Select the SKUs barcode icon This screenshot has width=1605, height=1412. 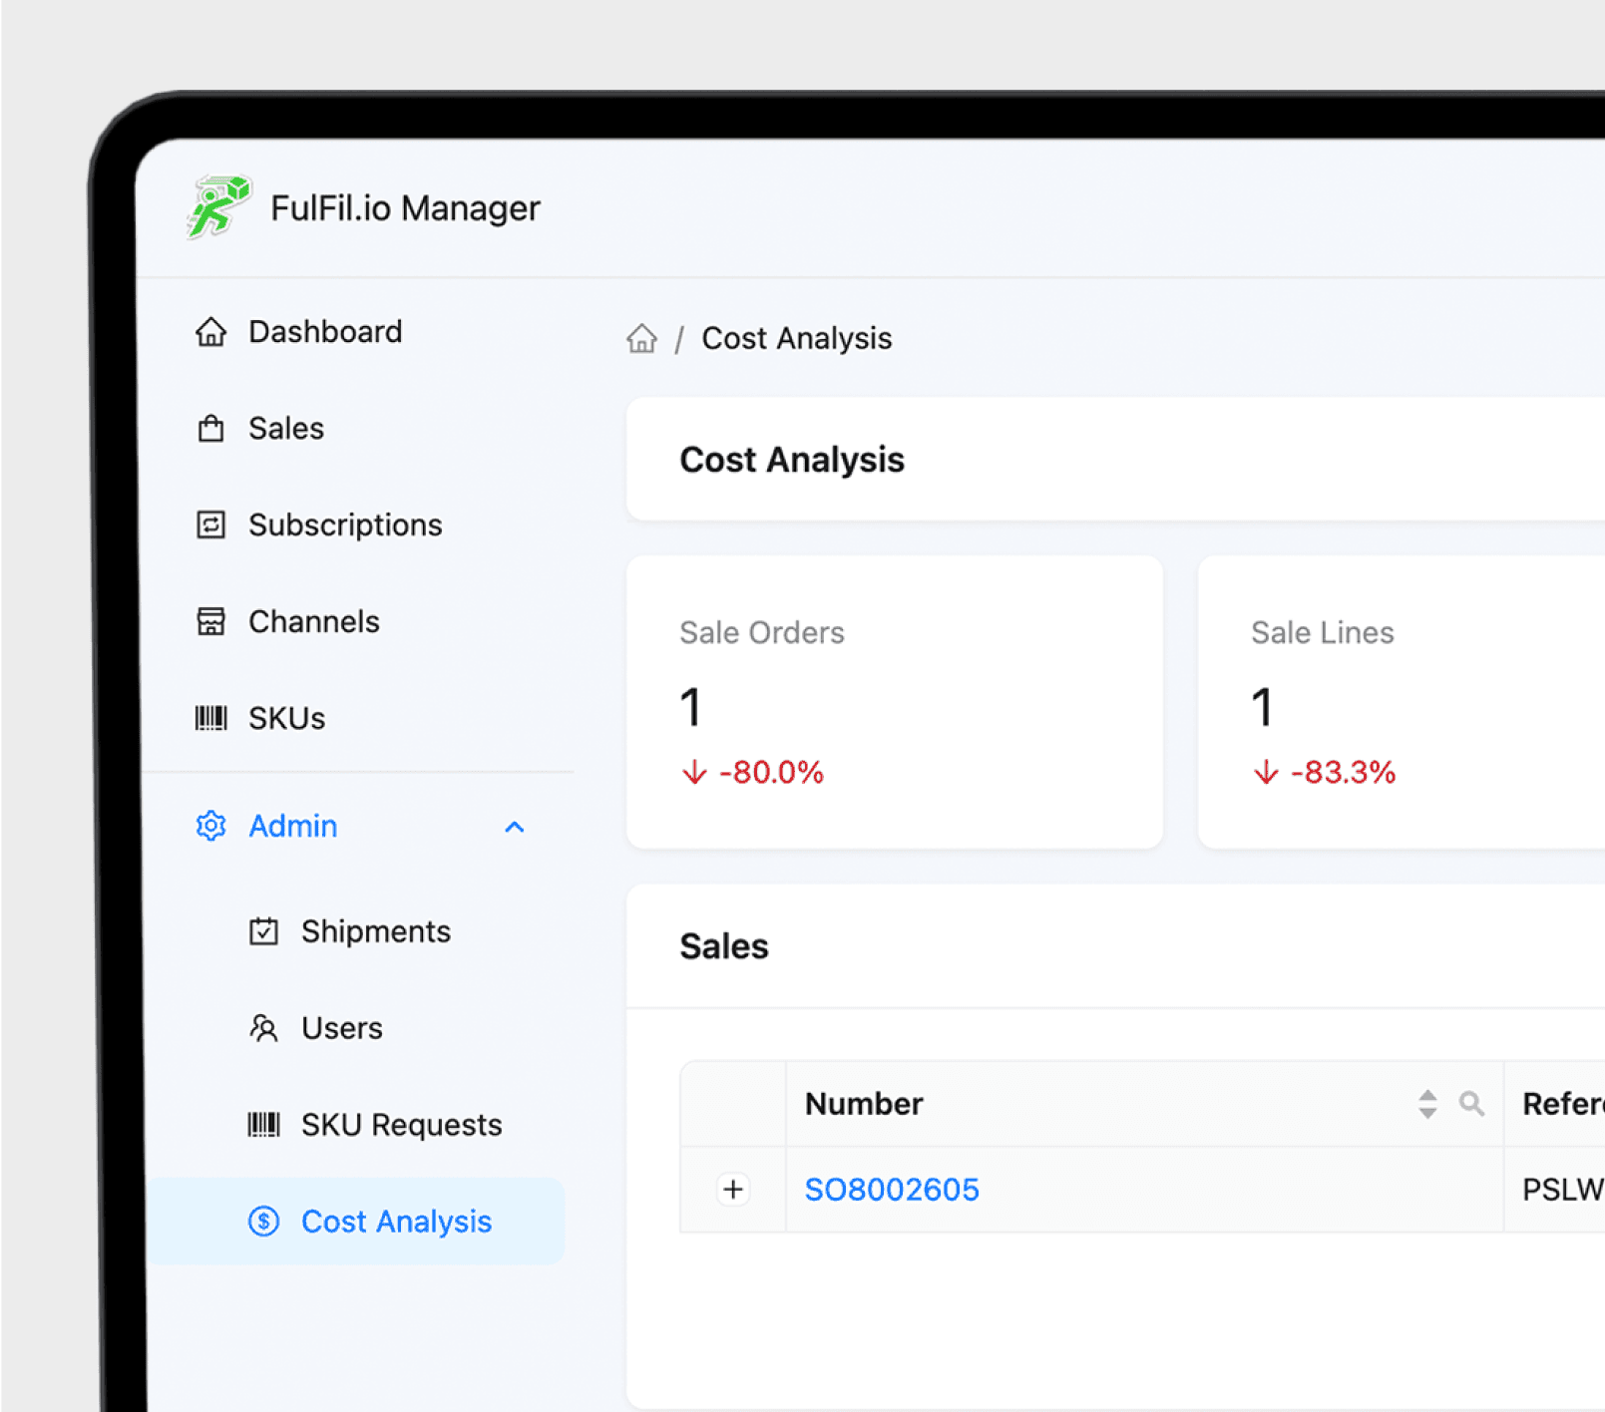(211, 717)
